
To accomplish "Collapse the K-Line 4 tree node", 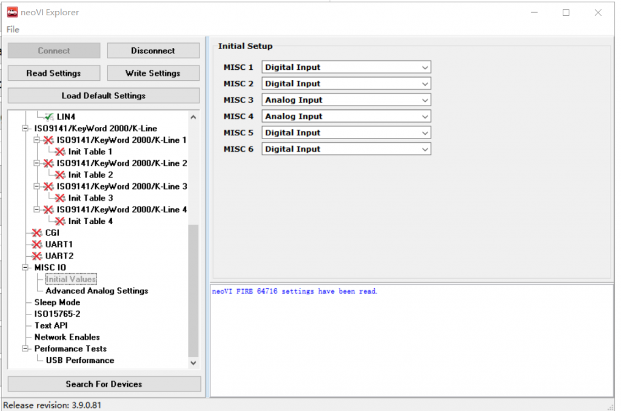I will click(x=37, y=209).
